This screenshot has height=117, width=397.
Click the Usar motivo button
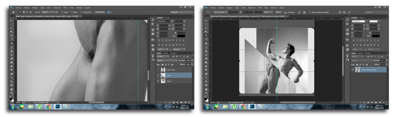coord(100,12)
